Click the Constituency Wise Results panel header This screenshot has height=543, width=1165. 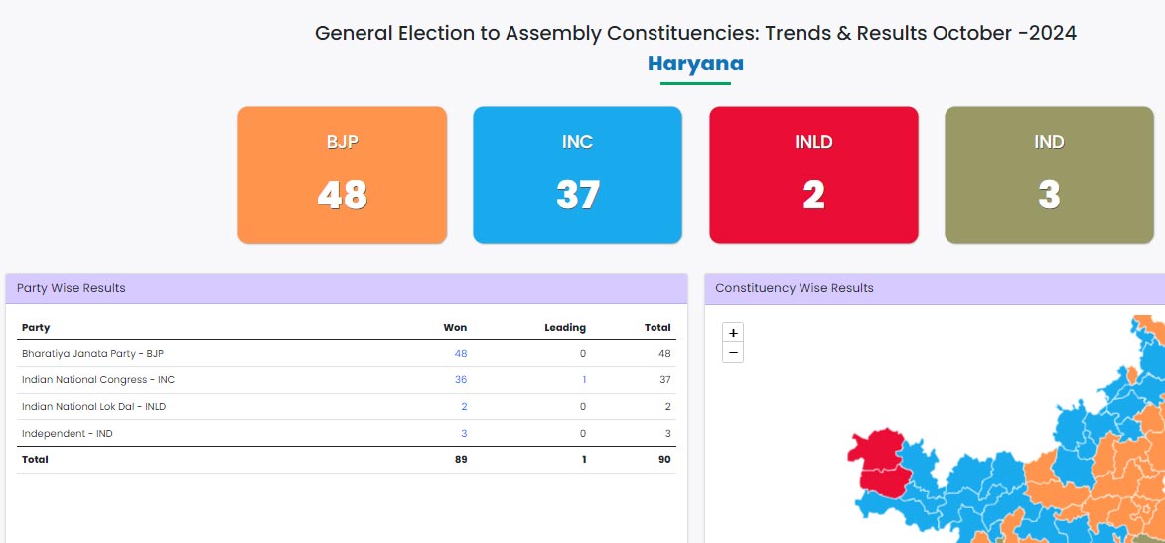(935, 288)
